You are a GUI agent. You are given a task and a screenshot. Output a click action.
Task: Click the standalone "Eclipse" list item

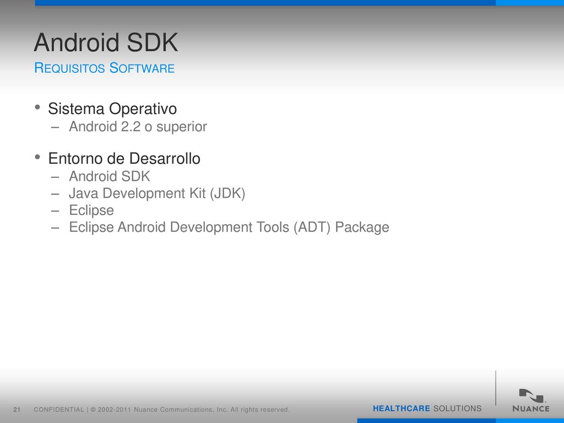(91, 210)
